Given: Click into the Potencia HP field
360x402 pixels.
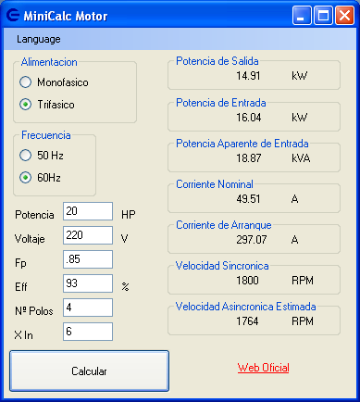Looking at the screenshot, I should pos(88,211).
